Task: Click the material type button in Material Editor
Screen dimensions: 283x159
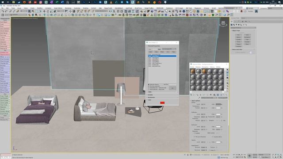Action: [x=222, y=98]
